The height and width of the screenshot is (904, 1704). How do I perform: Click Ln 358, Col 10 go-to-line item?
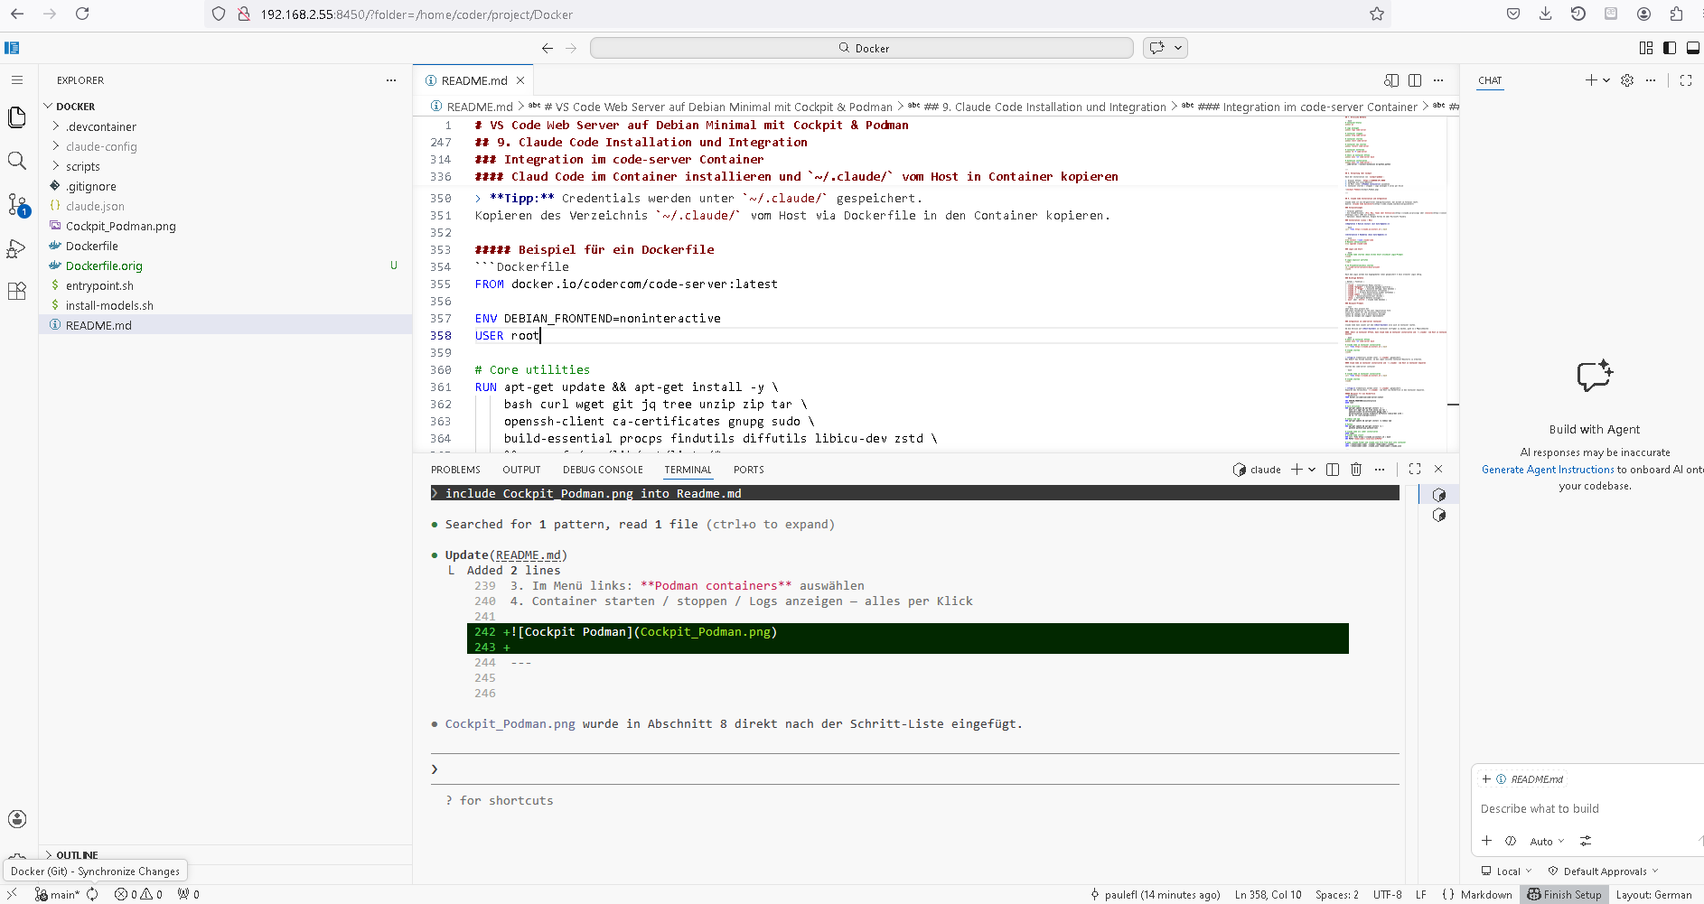(x=1269, y=895)
